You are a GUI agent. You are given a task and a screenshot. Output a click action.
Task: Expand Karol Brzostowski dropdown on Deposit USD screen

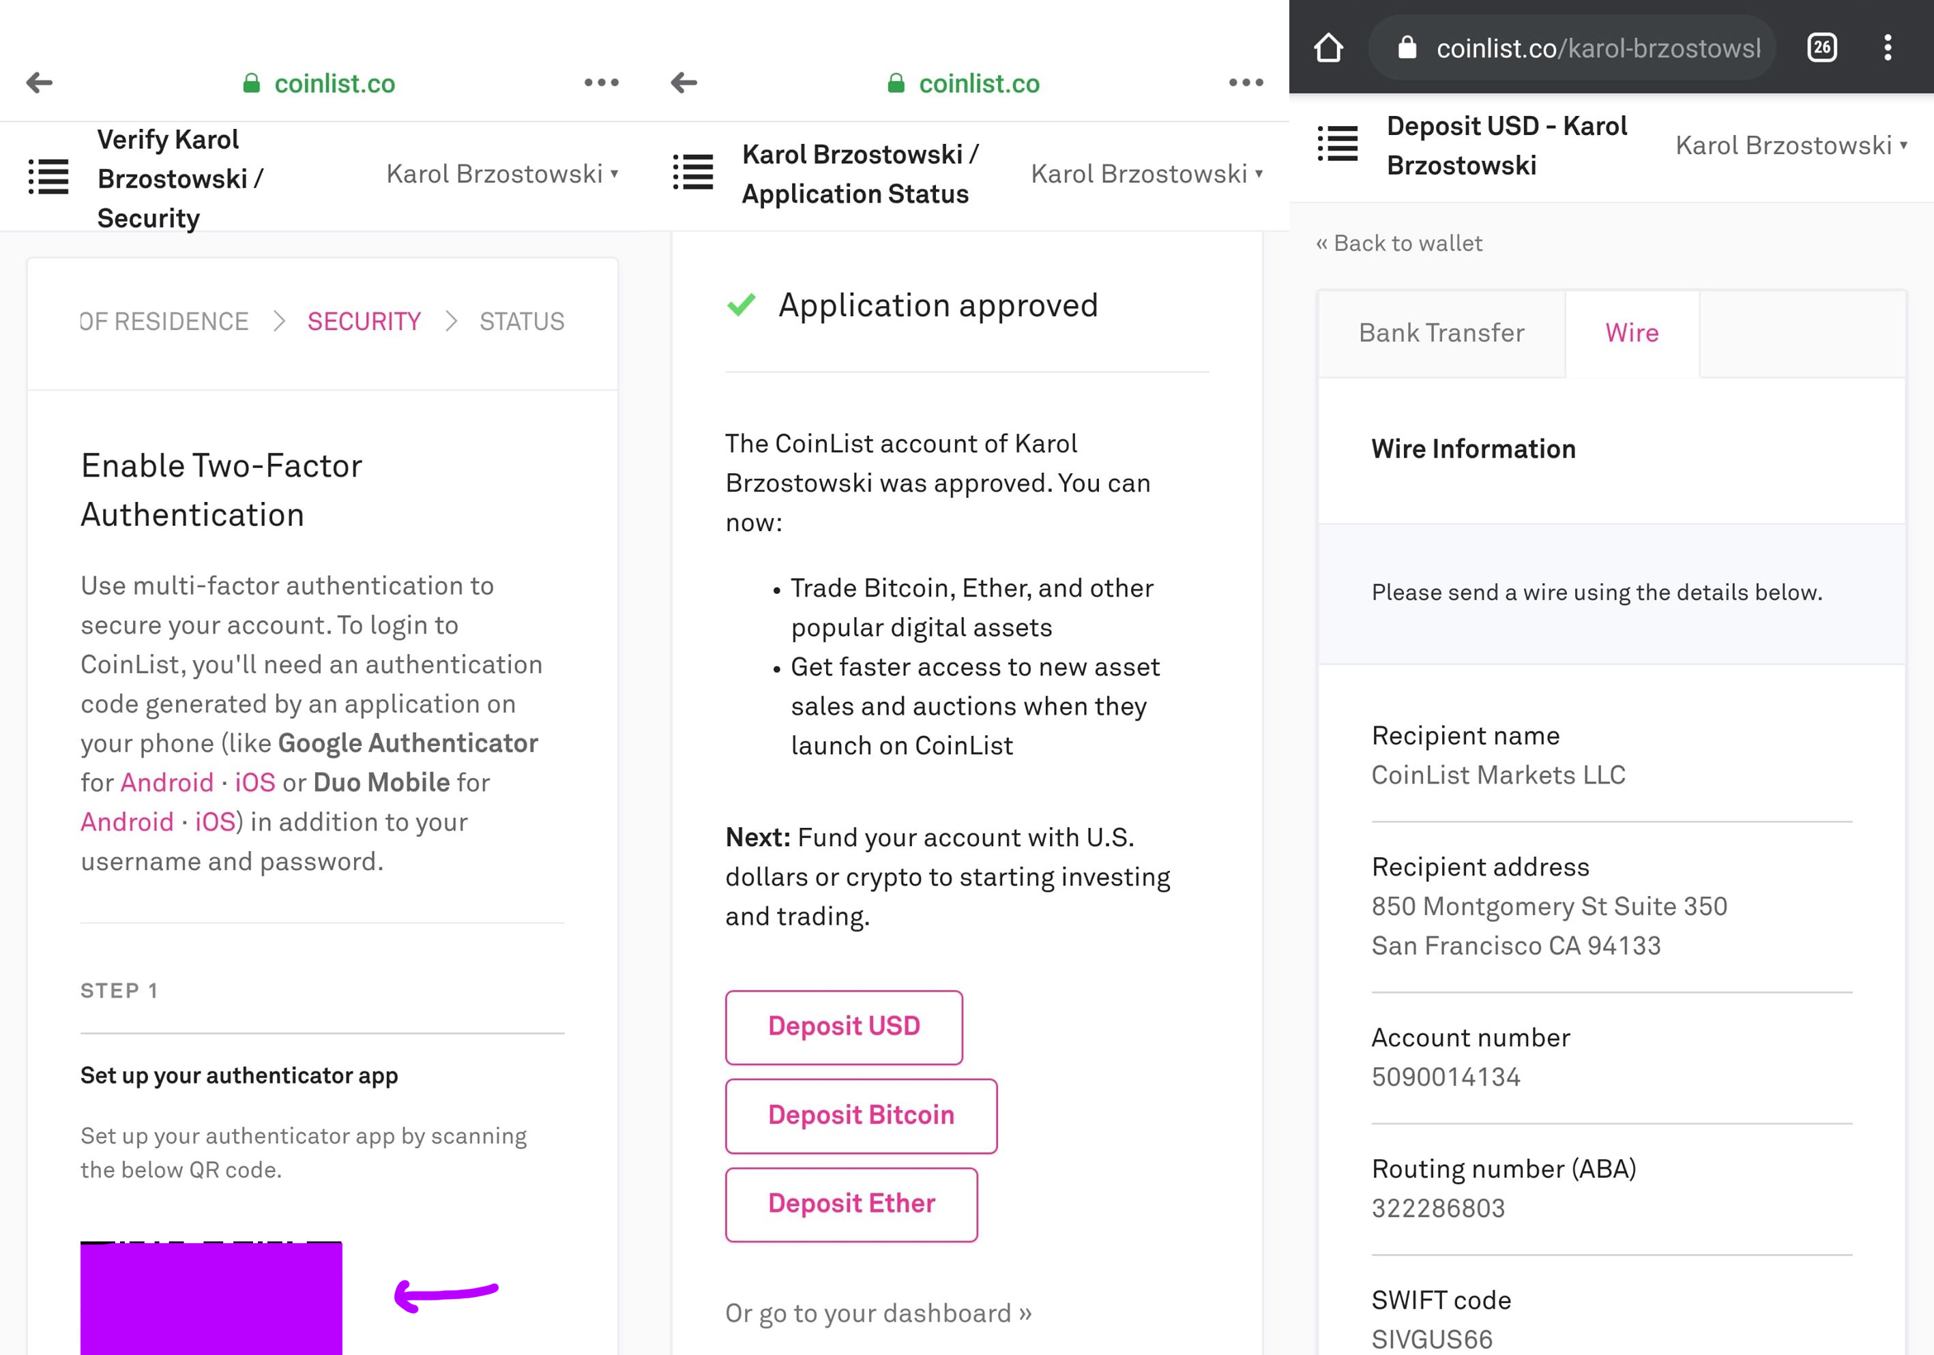[1791, 145]
